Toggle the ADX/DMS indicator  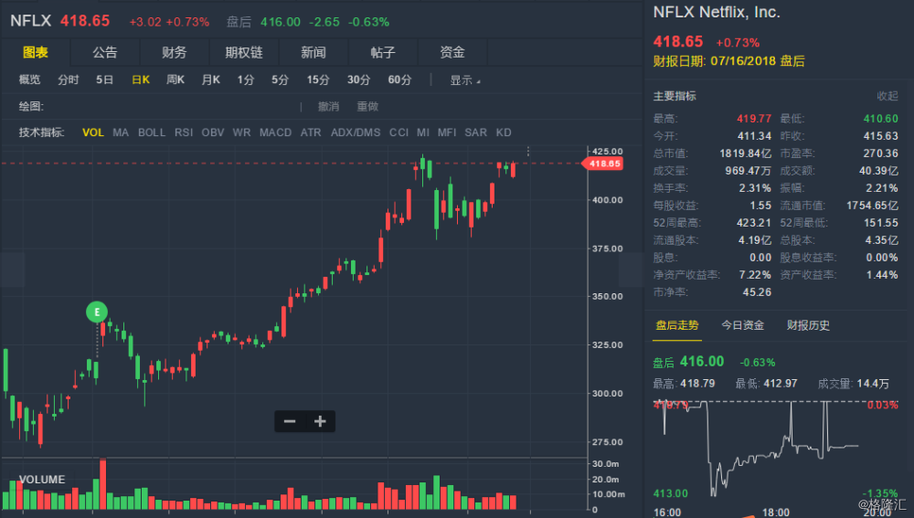[356, 132]
